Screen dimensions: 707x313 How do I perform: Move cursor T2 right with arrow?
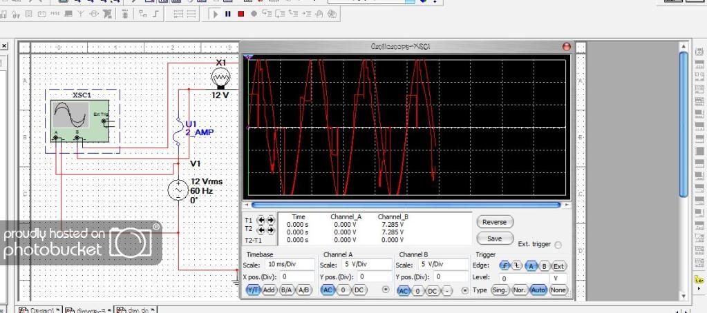(x=270, y=230)
